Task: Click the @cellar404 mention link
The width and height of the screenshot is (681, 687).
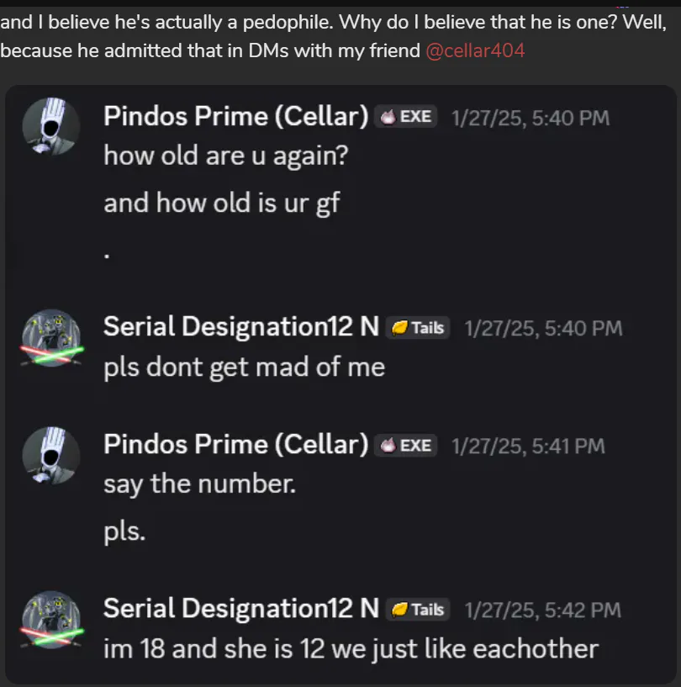Action: point(475,50)
